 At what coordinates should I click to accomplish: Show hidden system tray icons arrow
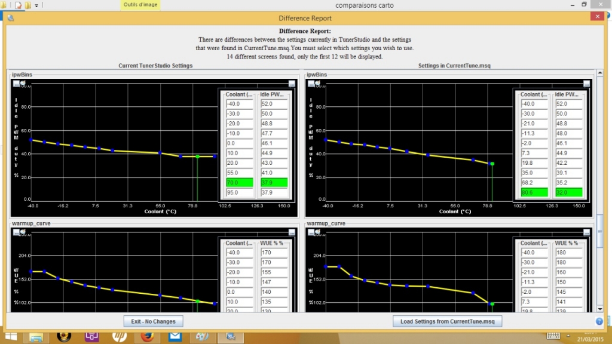[568, 336]
